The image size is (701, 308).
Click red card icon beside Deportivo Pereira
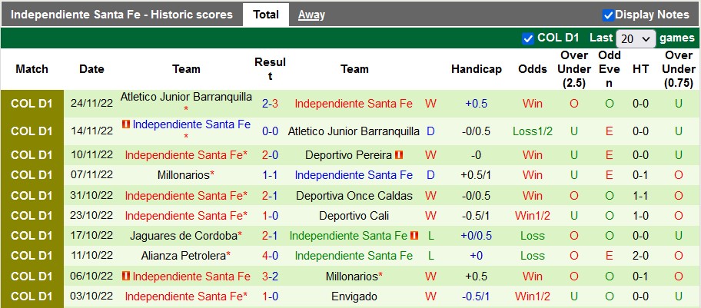click(399, 154)
